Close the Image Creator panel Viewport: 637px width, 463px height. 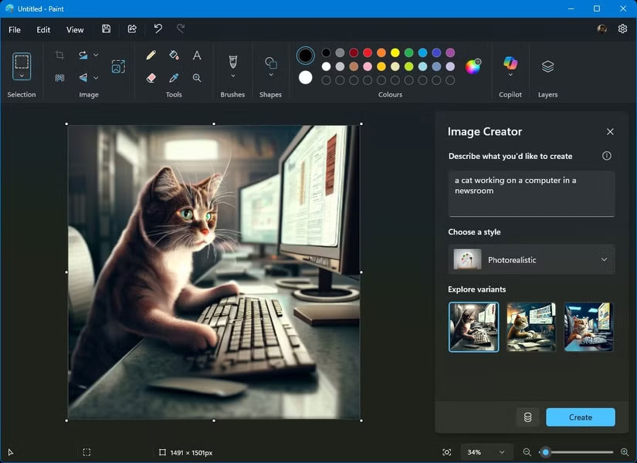pos(610,132)
